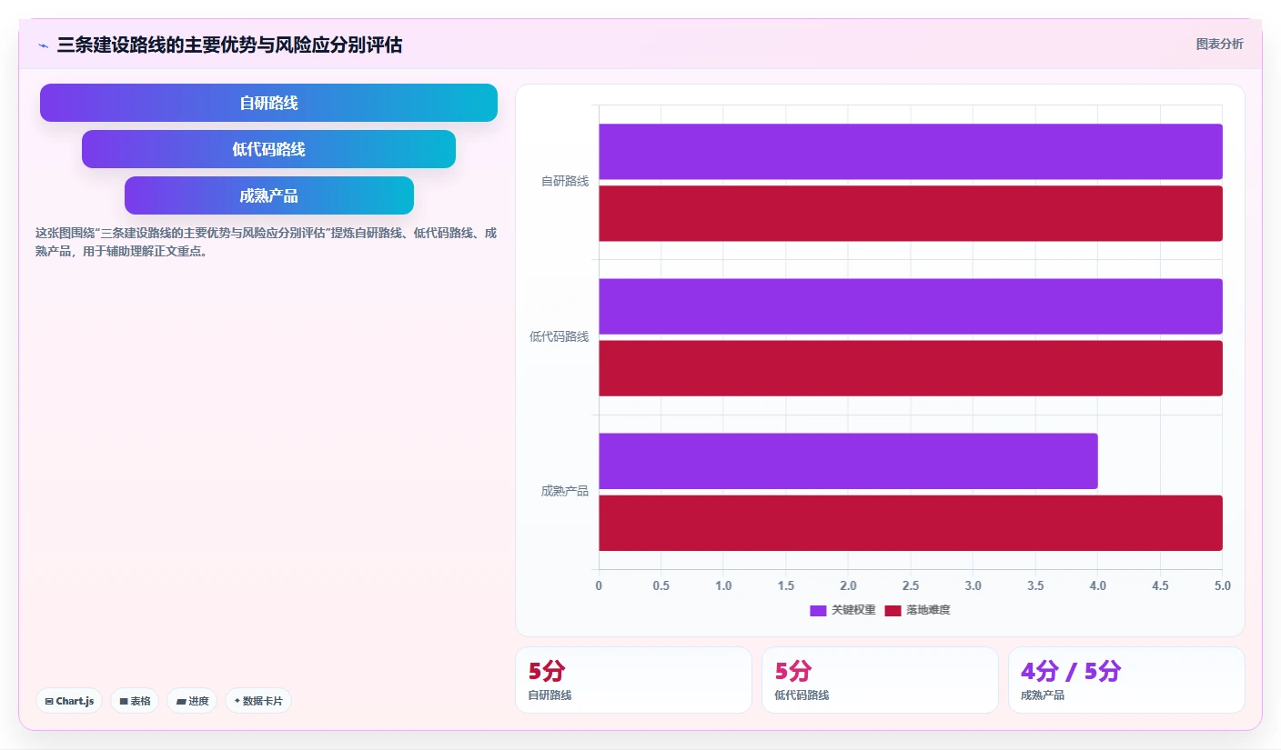Click the 5分 自研路线 data card
This screenshot has width=1281, height=750.
pyautogui.click(x=633, y=680)
